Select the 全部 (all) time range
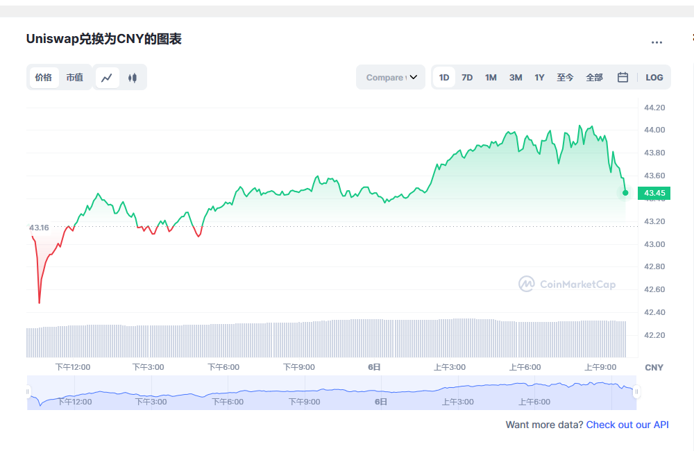The width and height of the screenshot is (694, 451). pyautogui.click(x=595, y=78)
